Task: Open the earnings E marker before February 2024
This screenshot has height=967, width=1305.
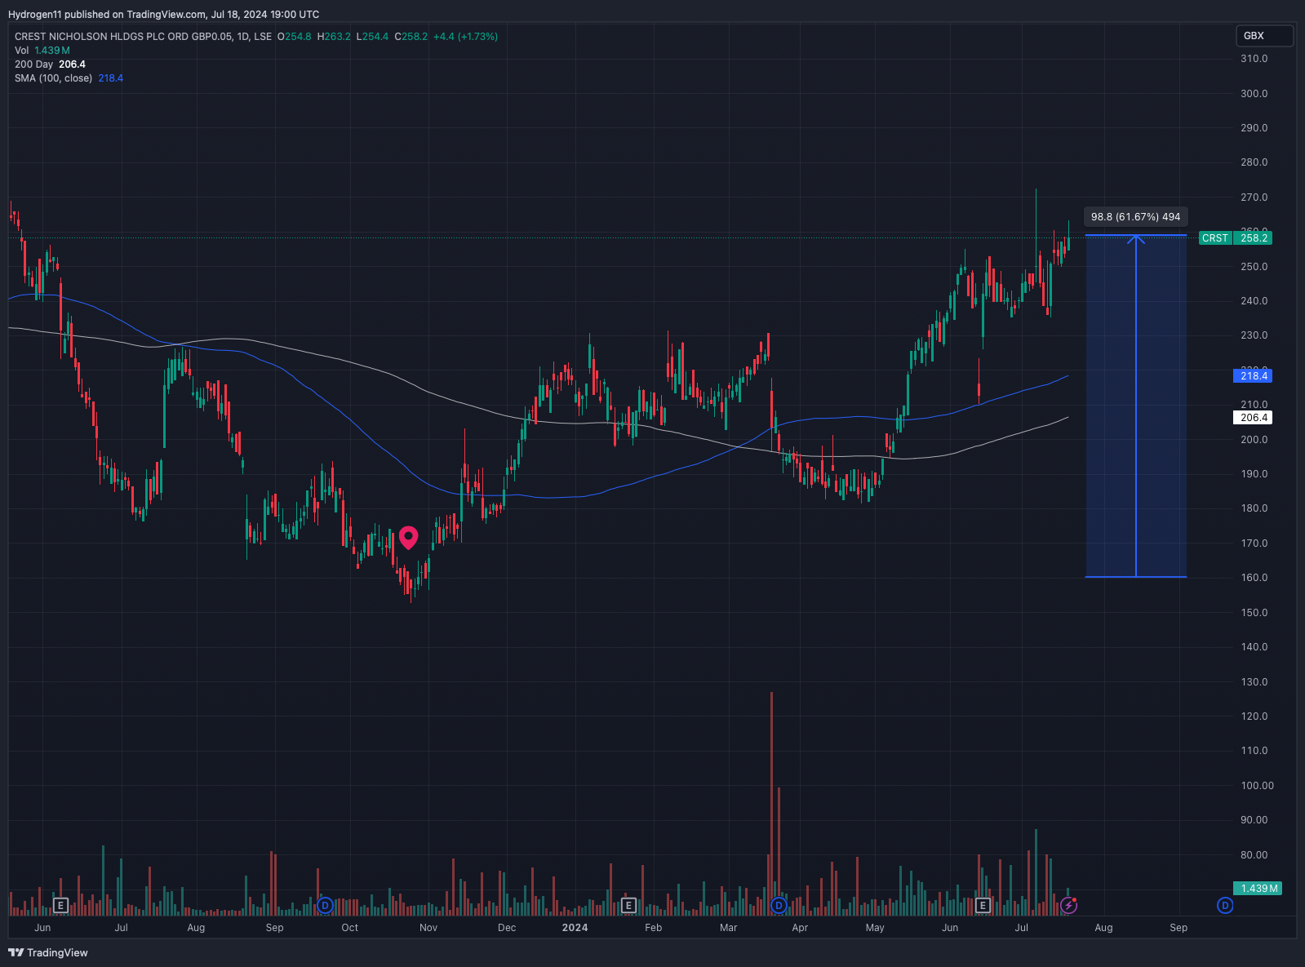Action: [x=628, y=905]
